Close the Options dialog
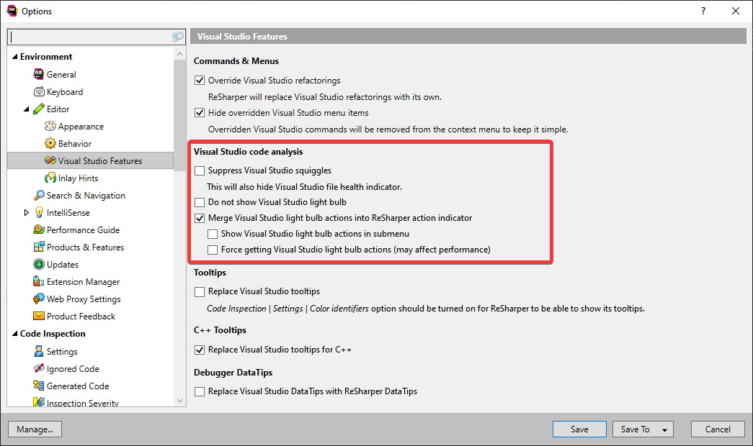This screenshot has height=446, width=753. (x=735, y=11)
